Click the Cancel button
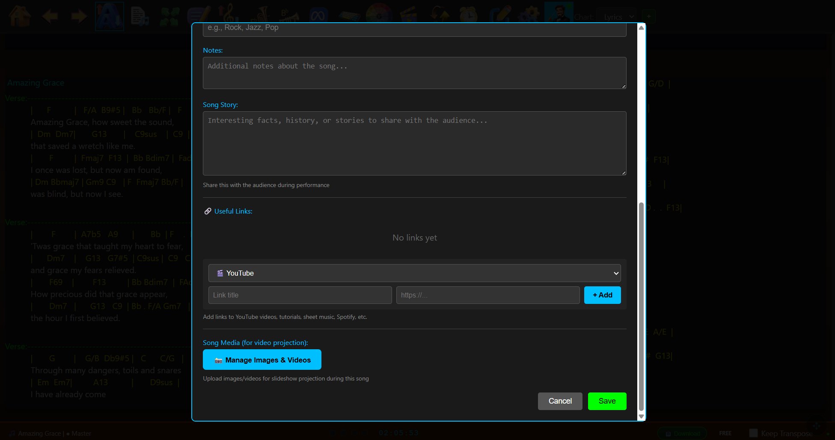 click(560, 401)
